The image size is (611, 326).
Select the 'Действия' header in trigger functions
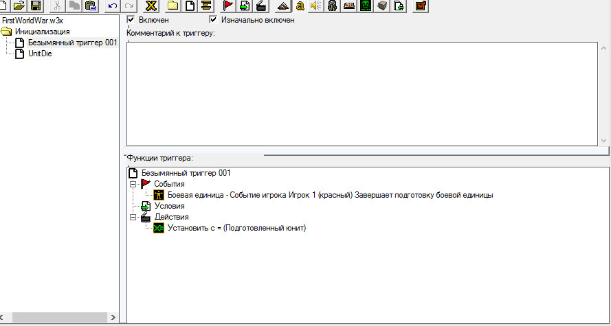[171, 217]
